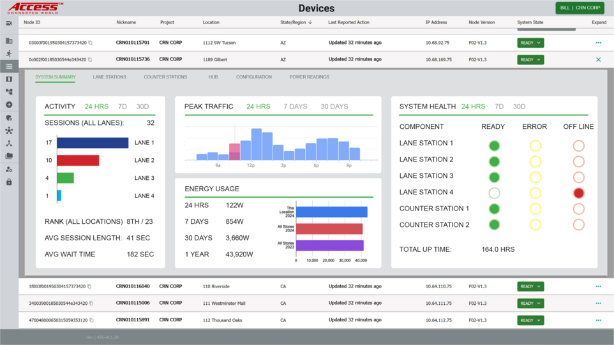614x345 pixels.
Task: Switch Activity to 24 HRS
Action: click(x=96, y=106)
